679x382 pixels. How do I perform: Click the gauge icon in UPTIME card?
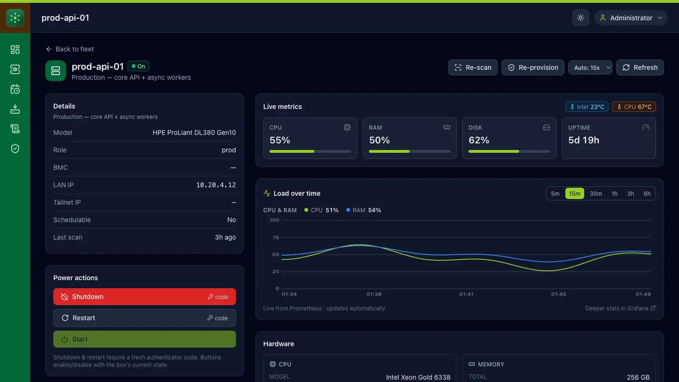click(x=646, y=127)
